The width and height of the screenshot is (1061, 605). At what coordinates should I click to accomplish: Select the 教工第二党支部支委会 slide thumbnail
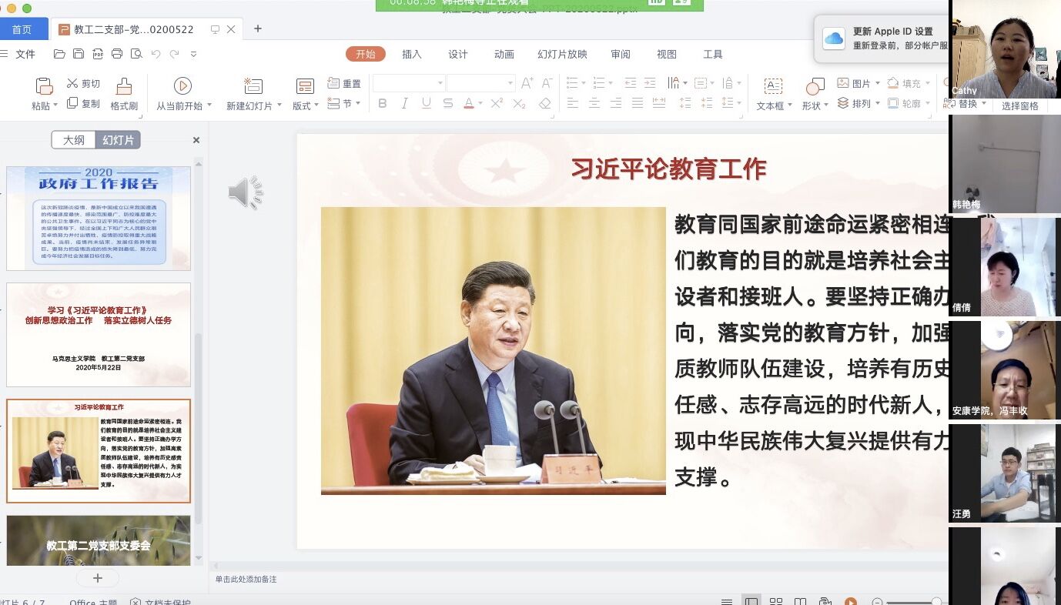point(99,540)
